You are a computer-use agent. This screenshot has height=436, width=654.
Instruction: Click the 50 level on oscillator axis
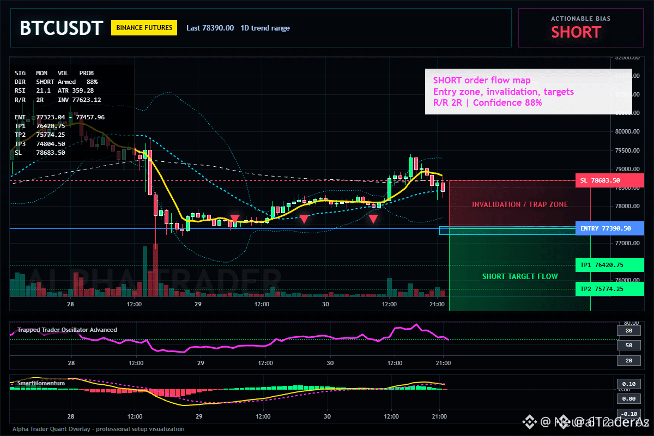(x=628, y=346)
